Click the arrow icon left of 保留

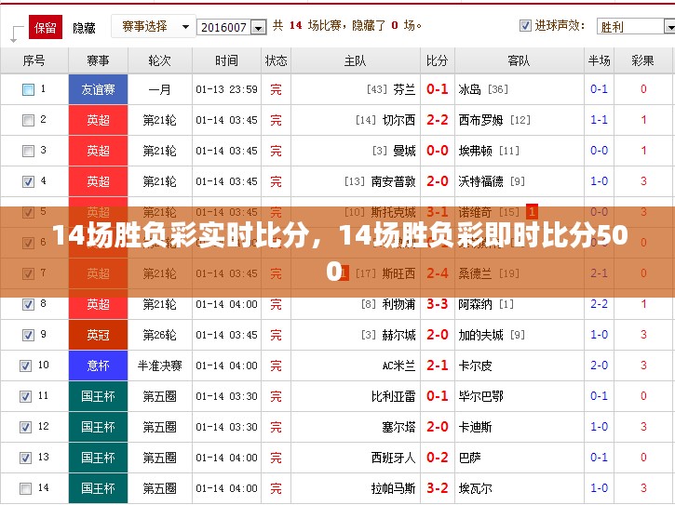coord(17,33)
